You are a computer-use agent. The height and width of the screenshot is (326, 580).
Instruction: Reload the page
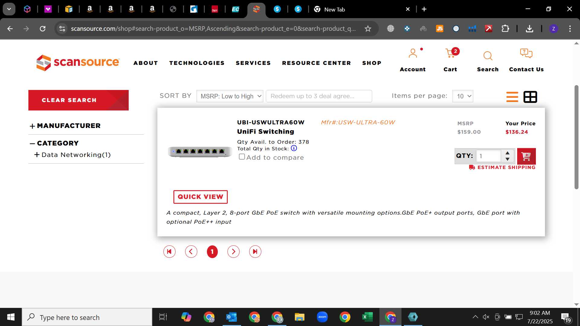tap(43, 29)
